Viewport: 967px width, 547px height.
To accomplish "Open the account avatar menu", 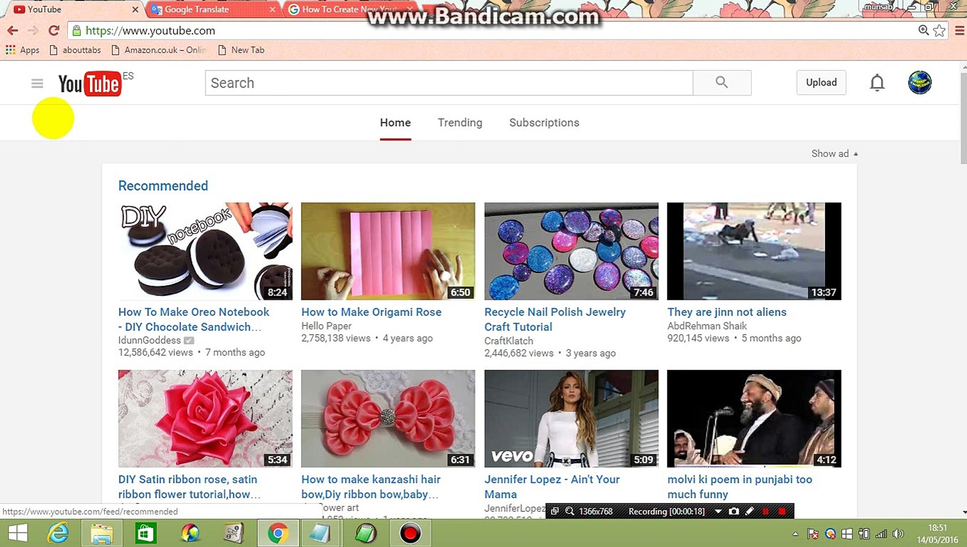I will pos(919,83).
